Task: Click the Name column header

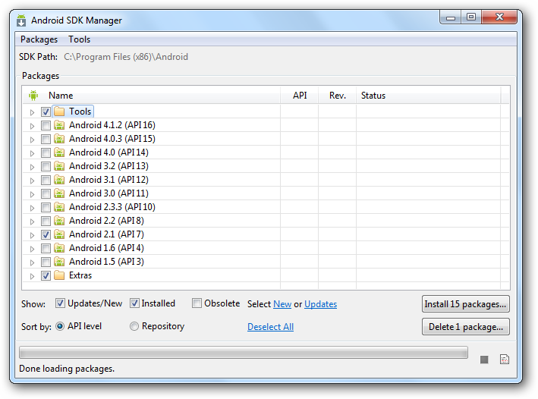Action: pos(151,96)
